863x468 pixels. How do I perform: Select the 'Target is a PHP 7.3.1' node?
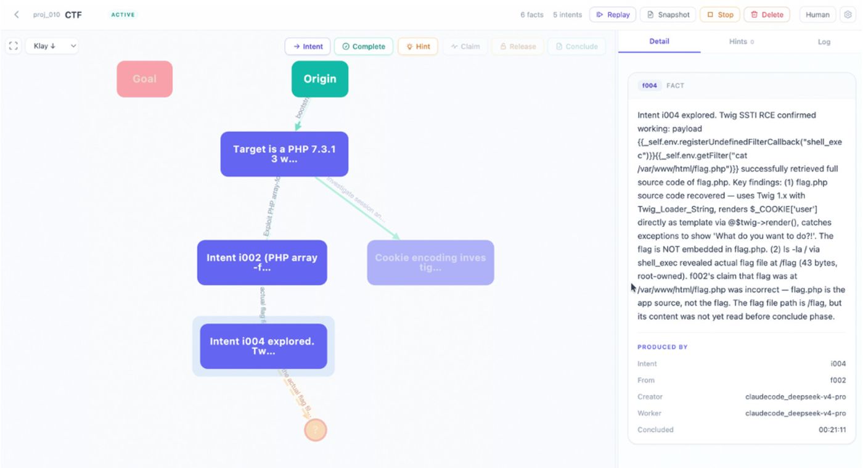[x=284, y=154]
